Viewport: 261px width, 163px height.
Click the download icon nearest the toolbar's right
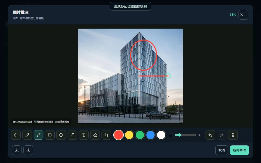click(28, 150)
